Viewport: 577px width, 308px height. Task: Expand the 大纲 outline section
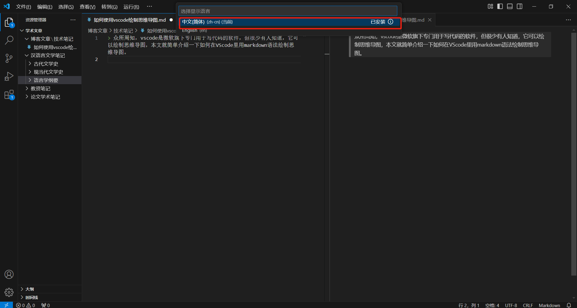coord(50,289)
